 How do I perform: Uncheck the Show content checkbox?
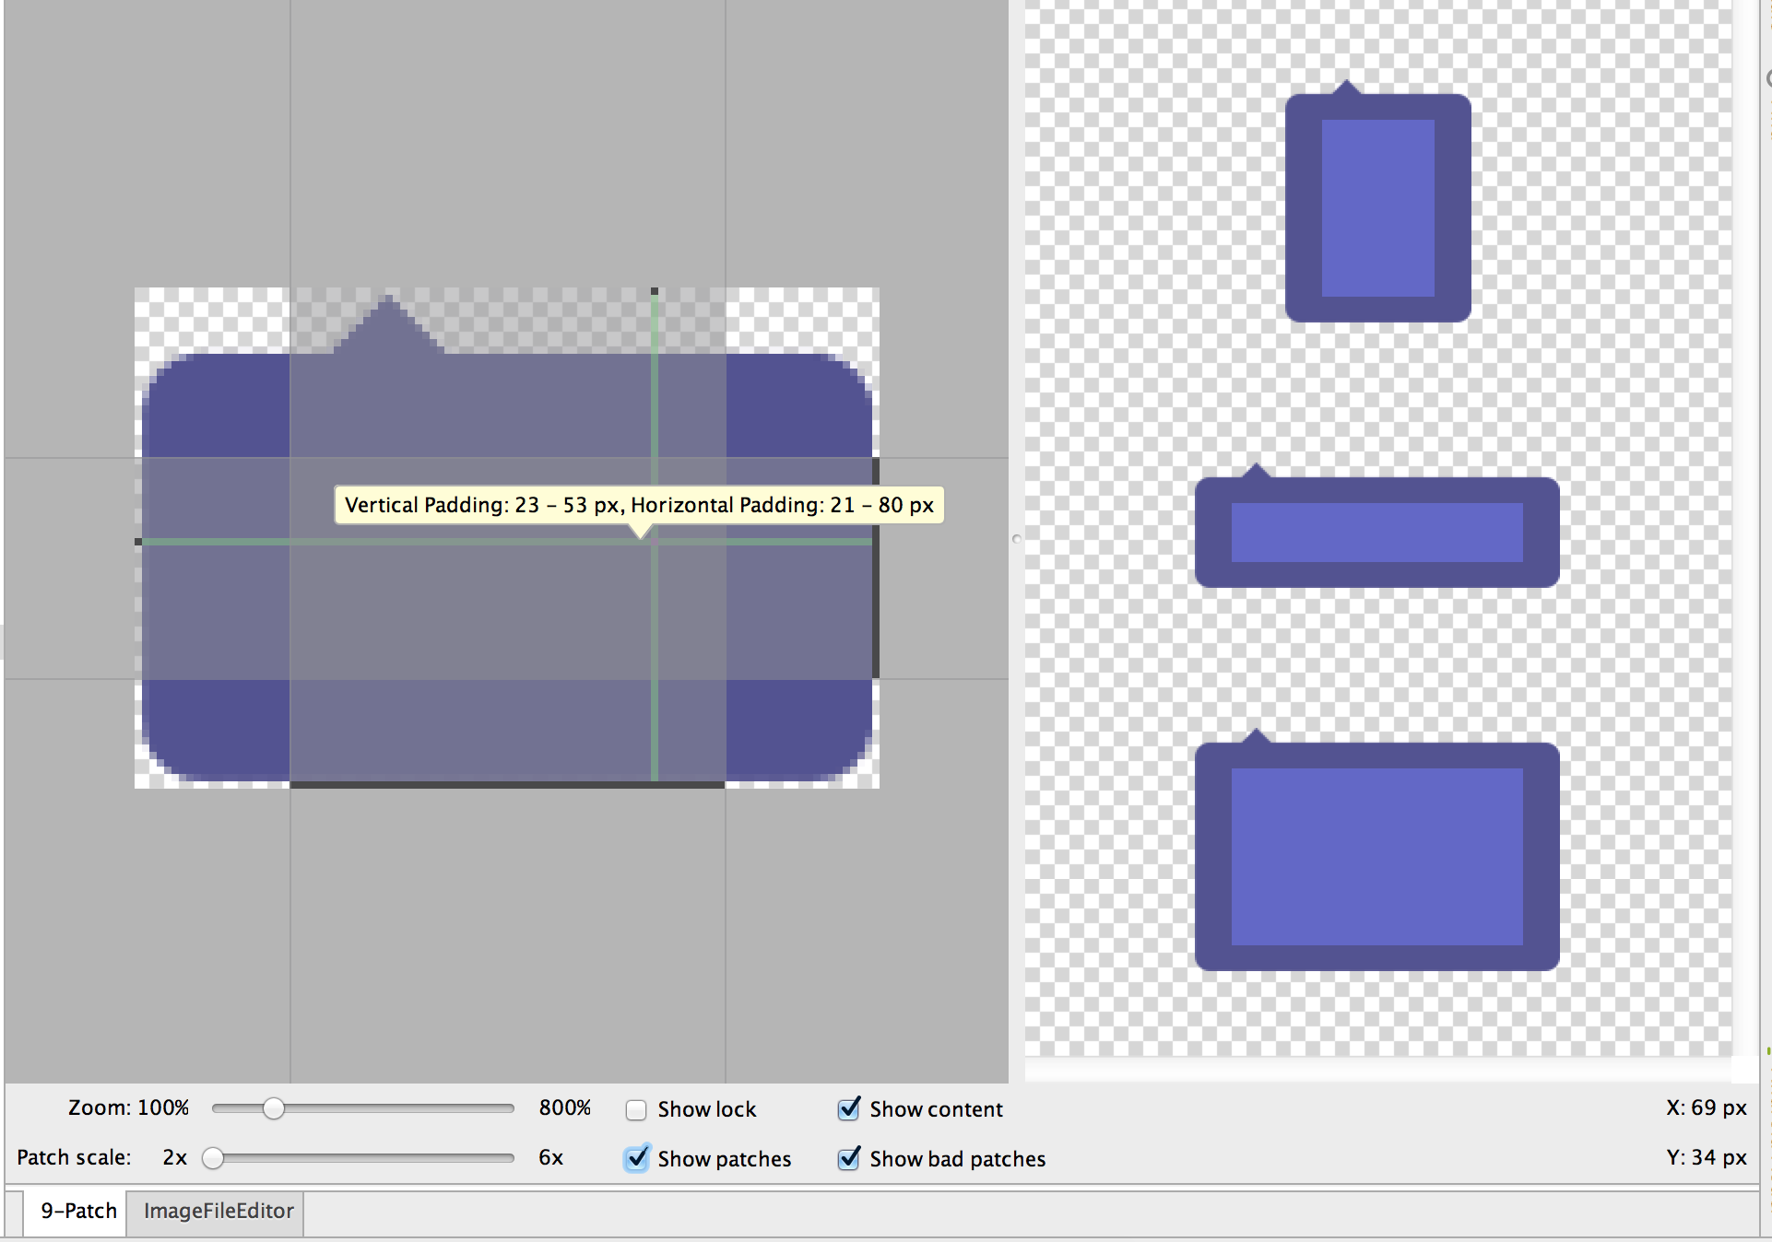(x=849, y=1108)
